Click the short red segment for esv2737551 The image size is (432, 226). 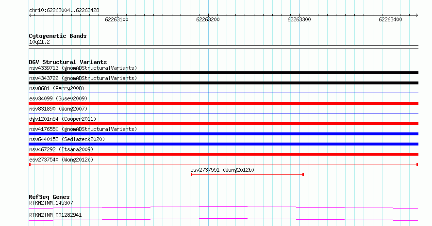[248, 175]
